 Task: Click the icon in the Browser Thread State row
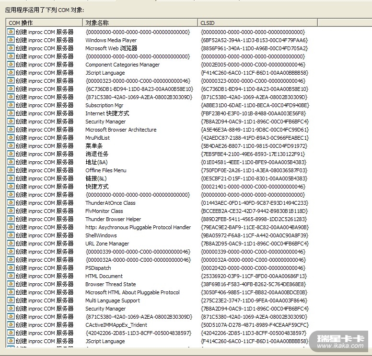point(11,284)
